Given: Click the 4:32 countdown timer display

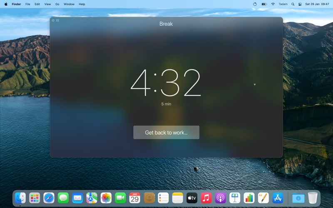Looking at the screenshot, I should coord(166,83).
